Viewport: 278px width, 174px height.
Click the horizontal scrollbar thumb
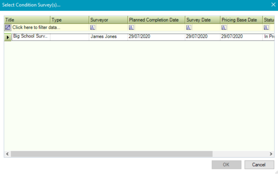(x=112, y=154)
